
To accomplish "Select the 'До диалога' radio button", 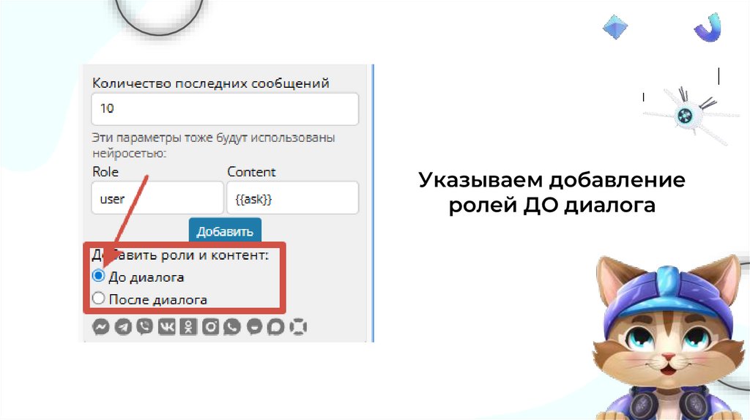I will (99, 276).
